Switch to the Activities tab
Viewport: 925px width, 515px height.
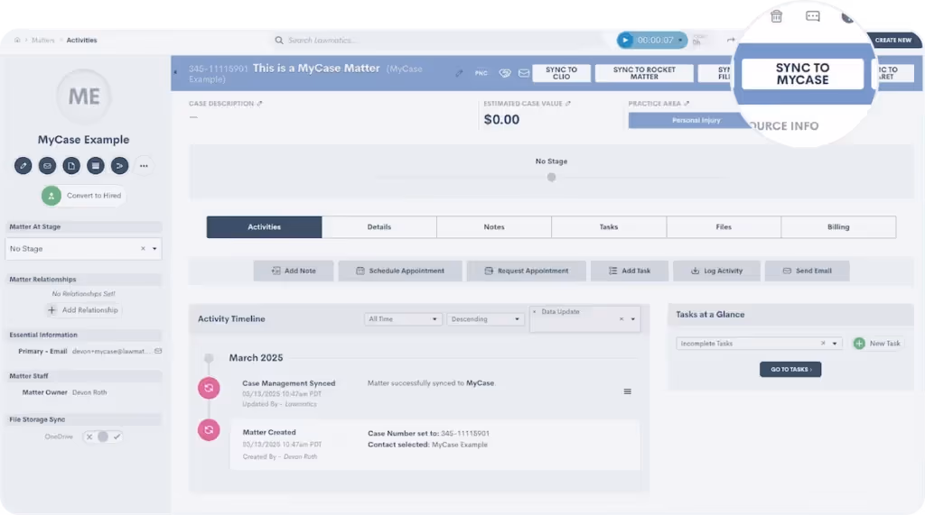pos(265,227)
